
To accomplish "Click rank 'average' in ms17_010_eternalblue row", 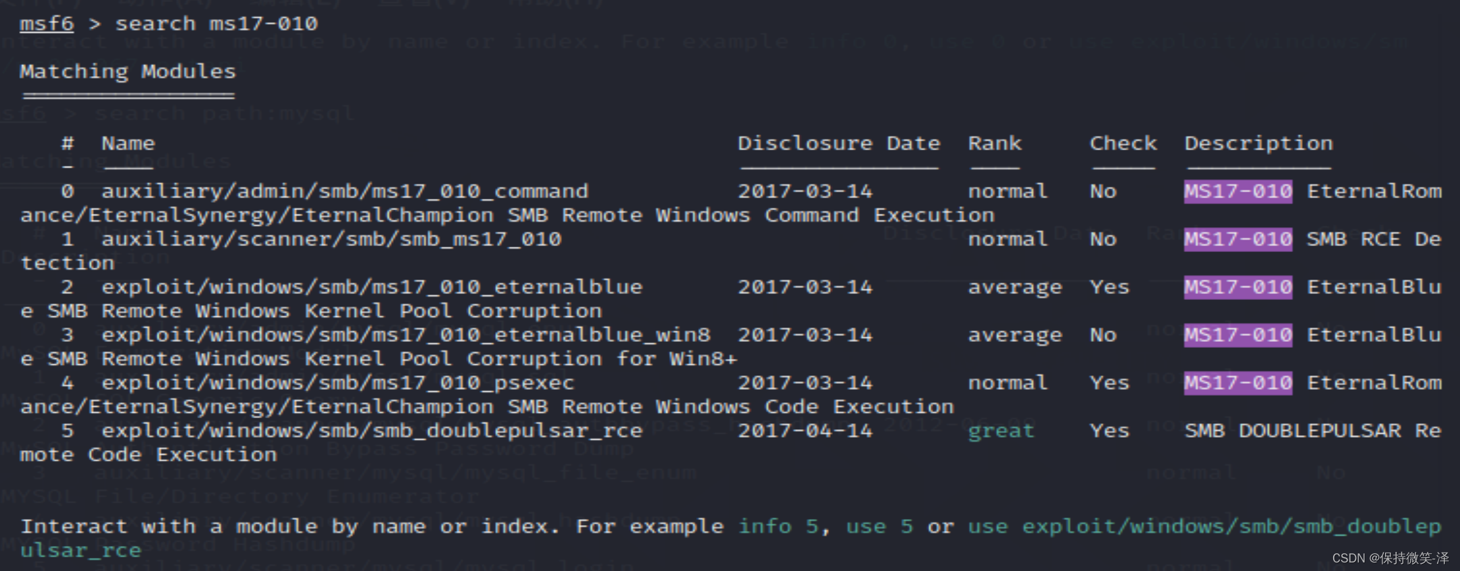I will coord(1014,287).
